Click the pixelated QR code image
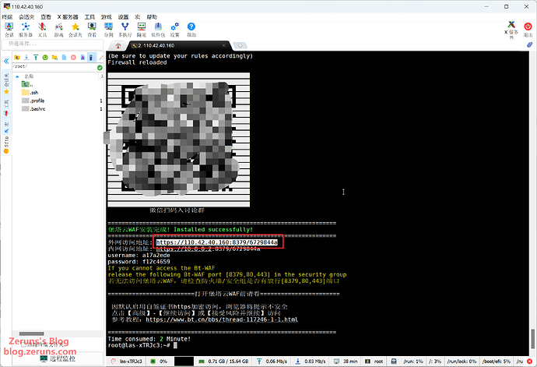The width and height of the screenshot is (537, 367). tap(178, 139)
